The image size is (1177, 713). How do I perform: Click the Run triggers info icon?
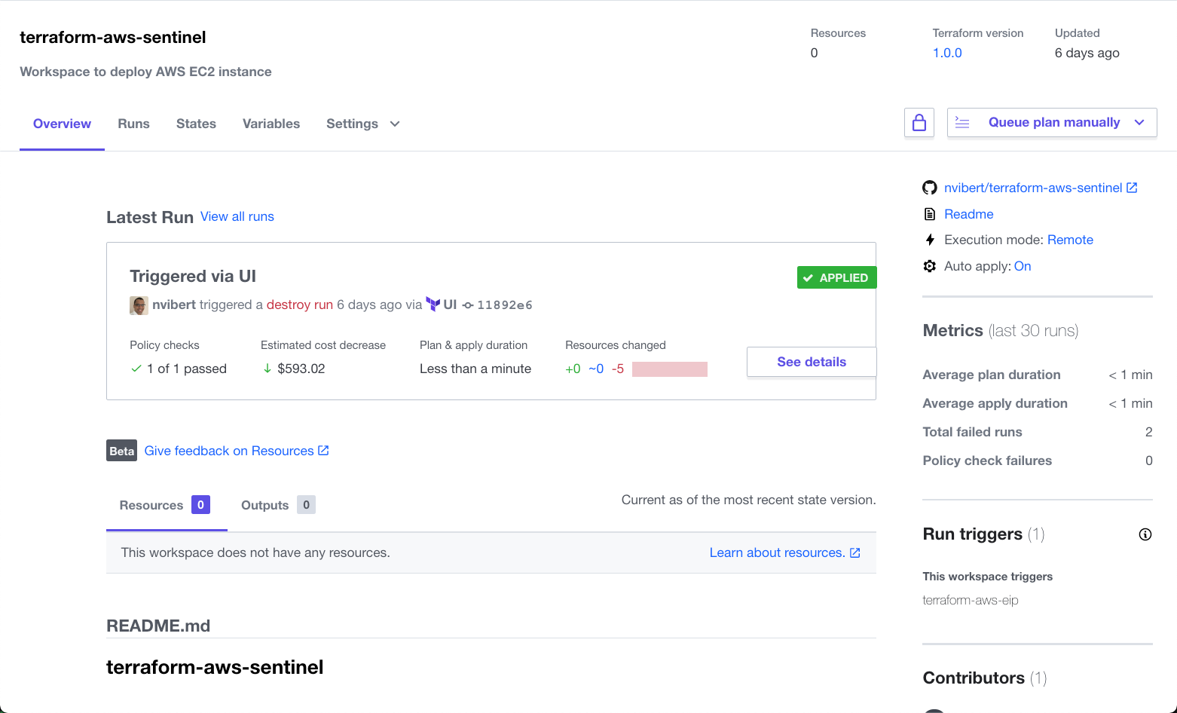click(1145, 534)
